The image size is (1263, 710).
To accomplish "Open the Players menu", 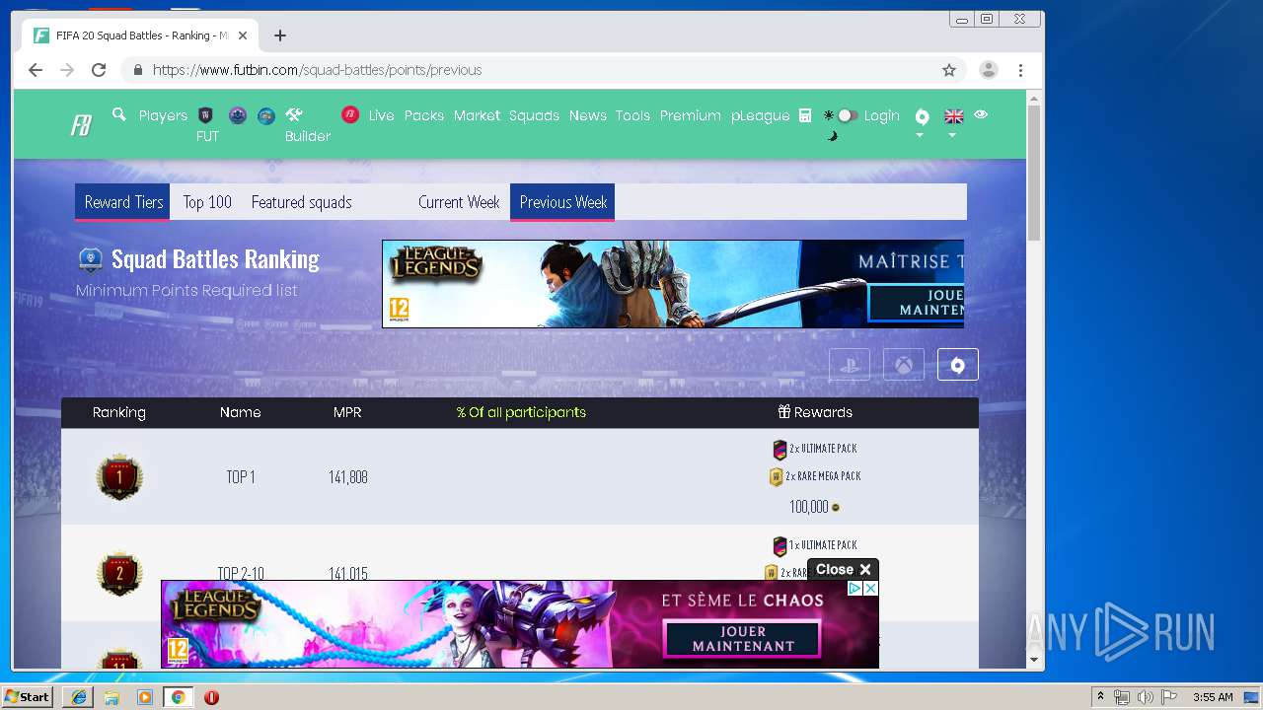I will (x=163, y=115).
